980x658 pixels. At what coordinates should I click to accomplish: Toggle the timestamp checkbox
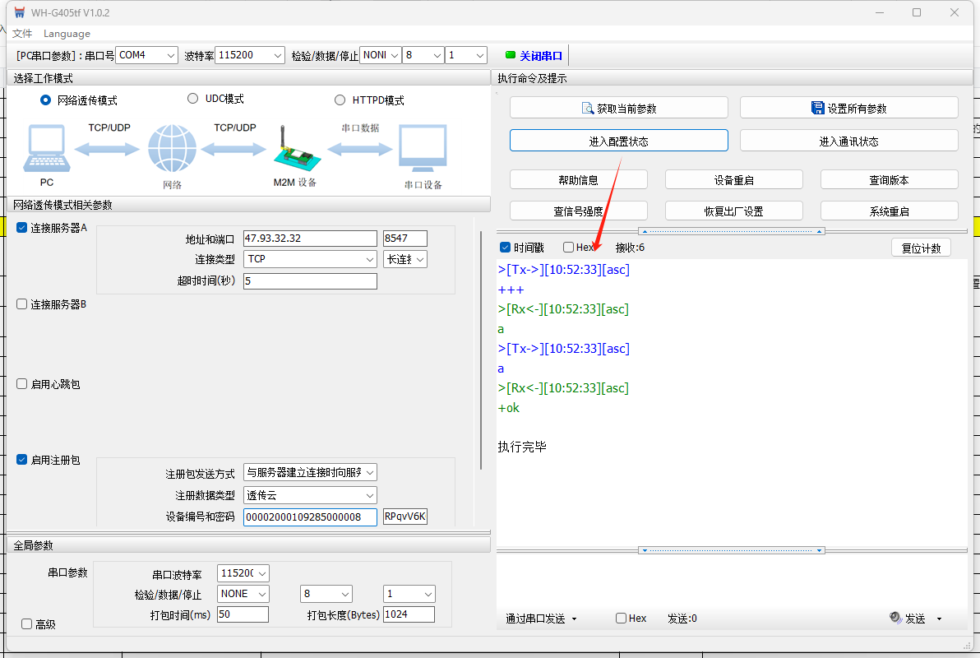(506, 248)
